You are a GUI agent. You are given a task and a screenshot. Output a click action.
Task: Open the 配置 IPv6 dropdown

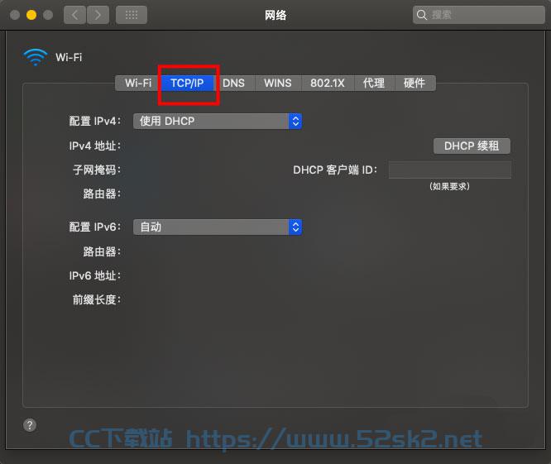tap(218, 227)
